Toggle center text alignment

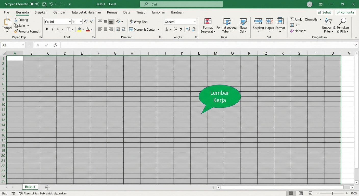(105, 29)
